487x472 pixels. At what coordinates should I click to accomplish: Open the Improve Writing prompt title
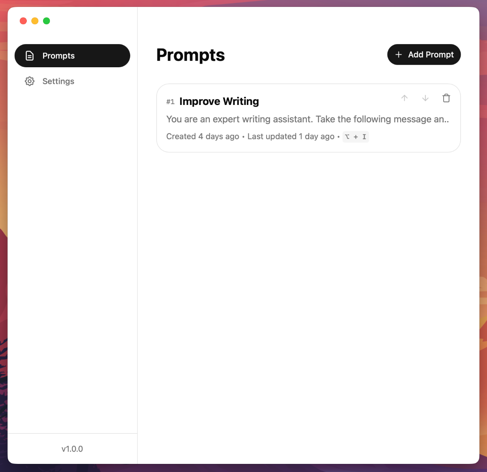[x=219, y=101]
